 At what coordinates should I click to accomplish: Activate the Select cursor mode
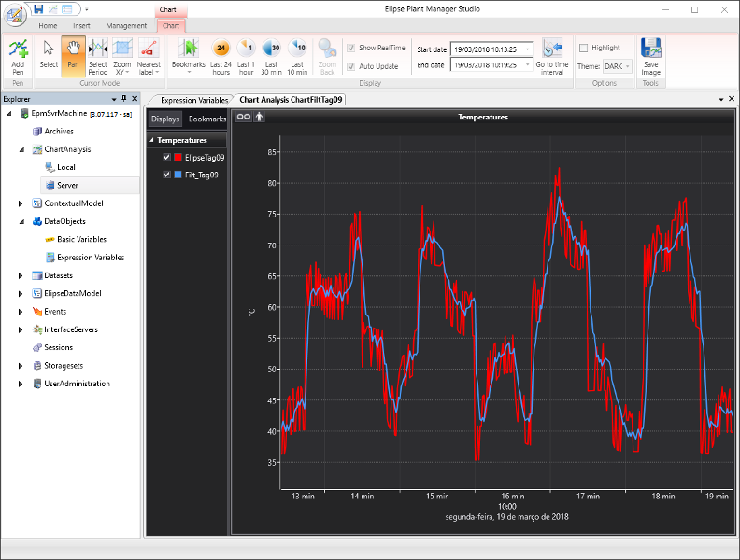point(49,57)
